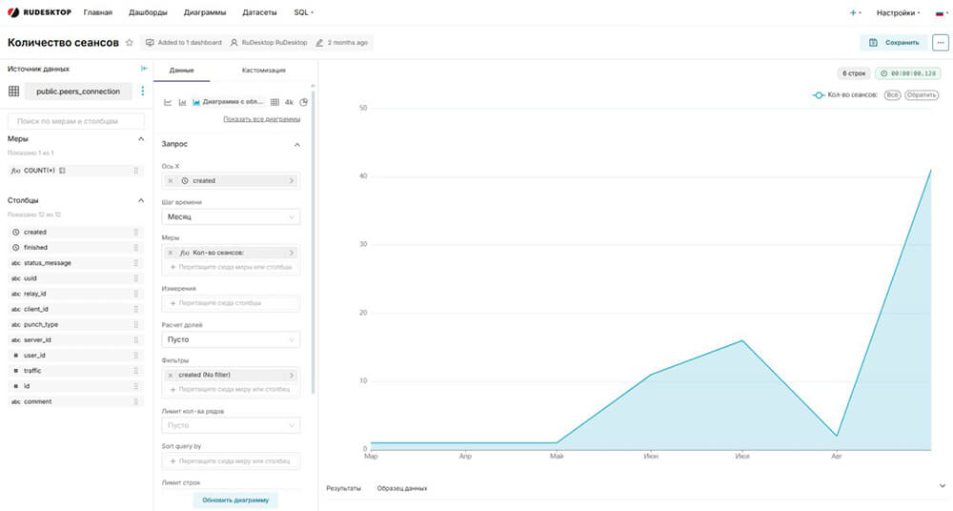Click the punch_type column row
Viewport: 953px width, 511px height.
point(76,325)
